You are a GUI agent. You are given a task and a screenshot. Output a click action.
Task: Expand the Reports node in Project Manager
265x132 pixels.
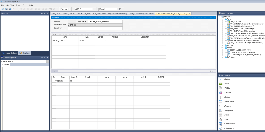222,45
